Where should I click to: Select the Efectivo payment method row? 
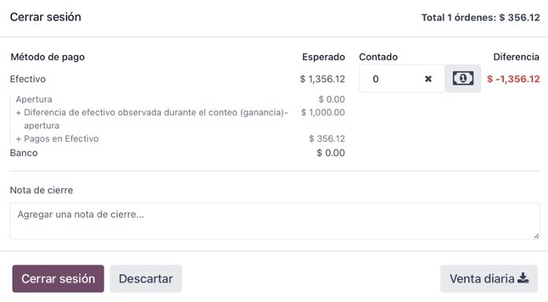[177, 79]
